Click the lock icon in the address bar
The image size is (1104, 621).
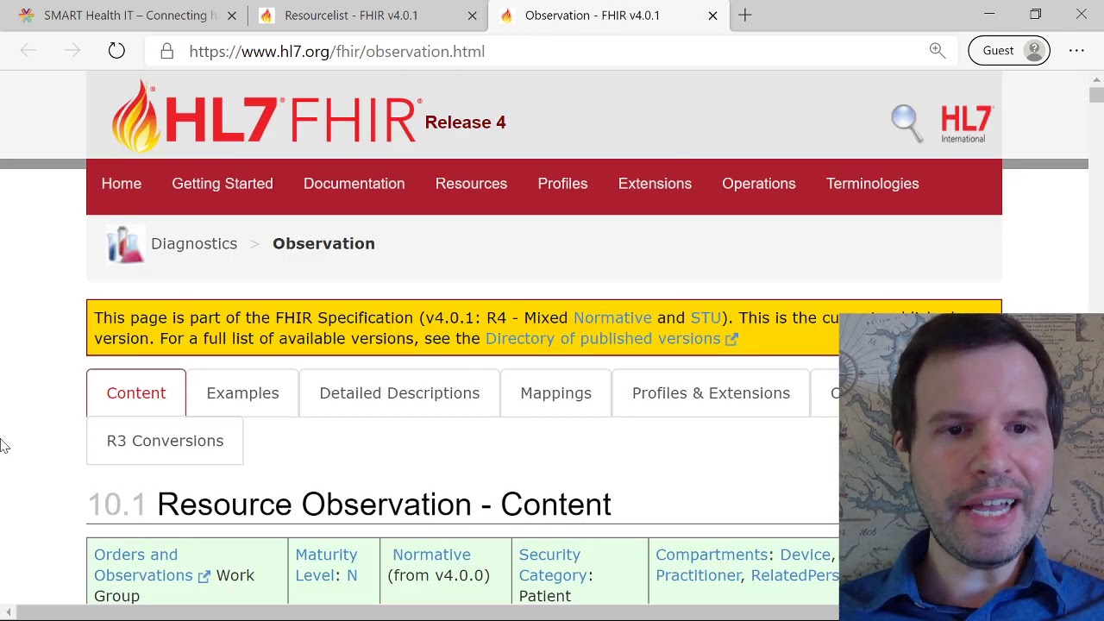[167, 51]
